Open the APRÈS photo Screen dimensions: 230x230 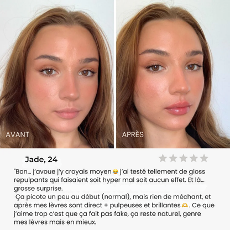click(173, 74)
